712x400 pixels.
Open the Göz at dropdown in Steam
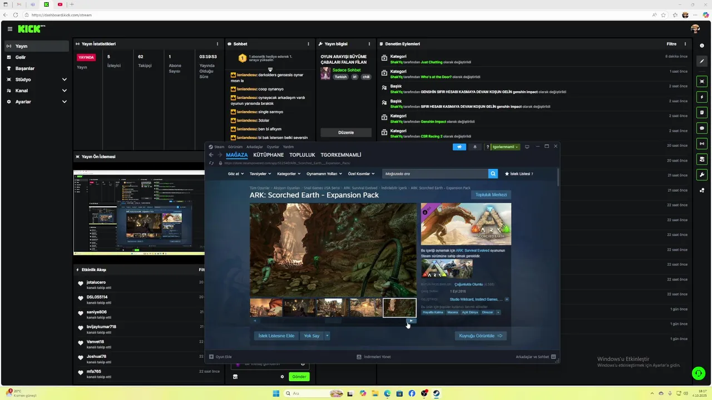[x=235, y=174]
